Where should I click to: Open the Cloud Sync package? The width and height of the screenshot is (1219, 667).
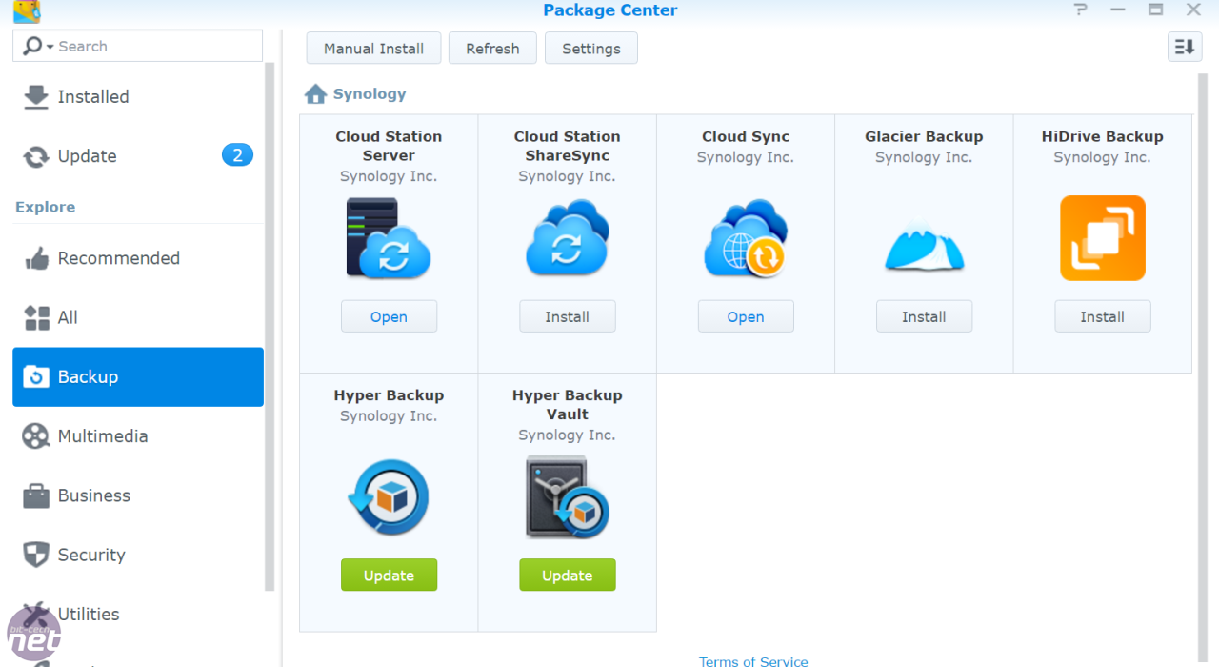(746, 316)
